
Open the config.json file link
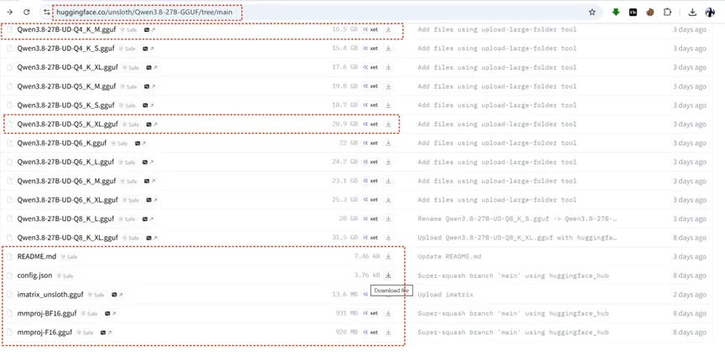point(34,275)
